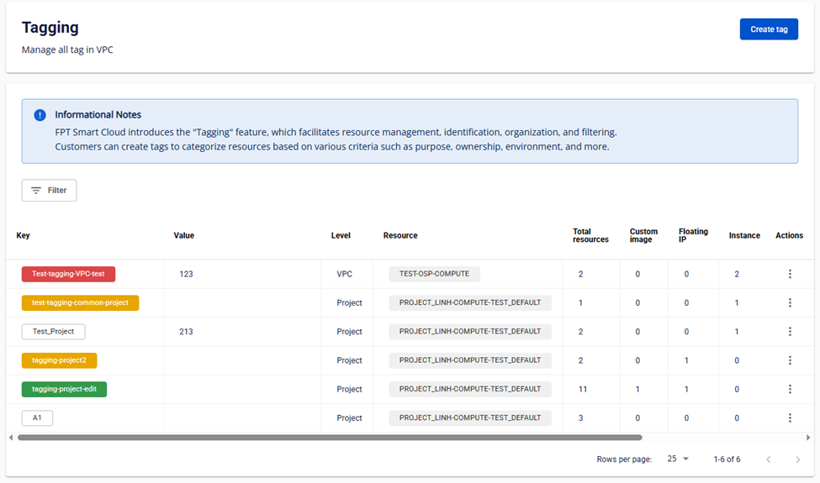Click the red Test-tagging-VPC-test tag
820x483 pixels.
tap(68, 274)
